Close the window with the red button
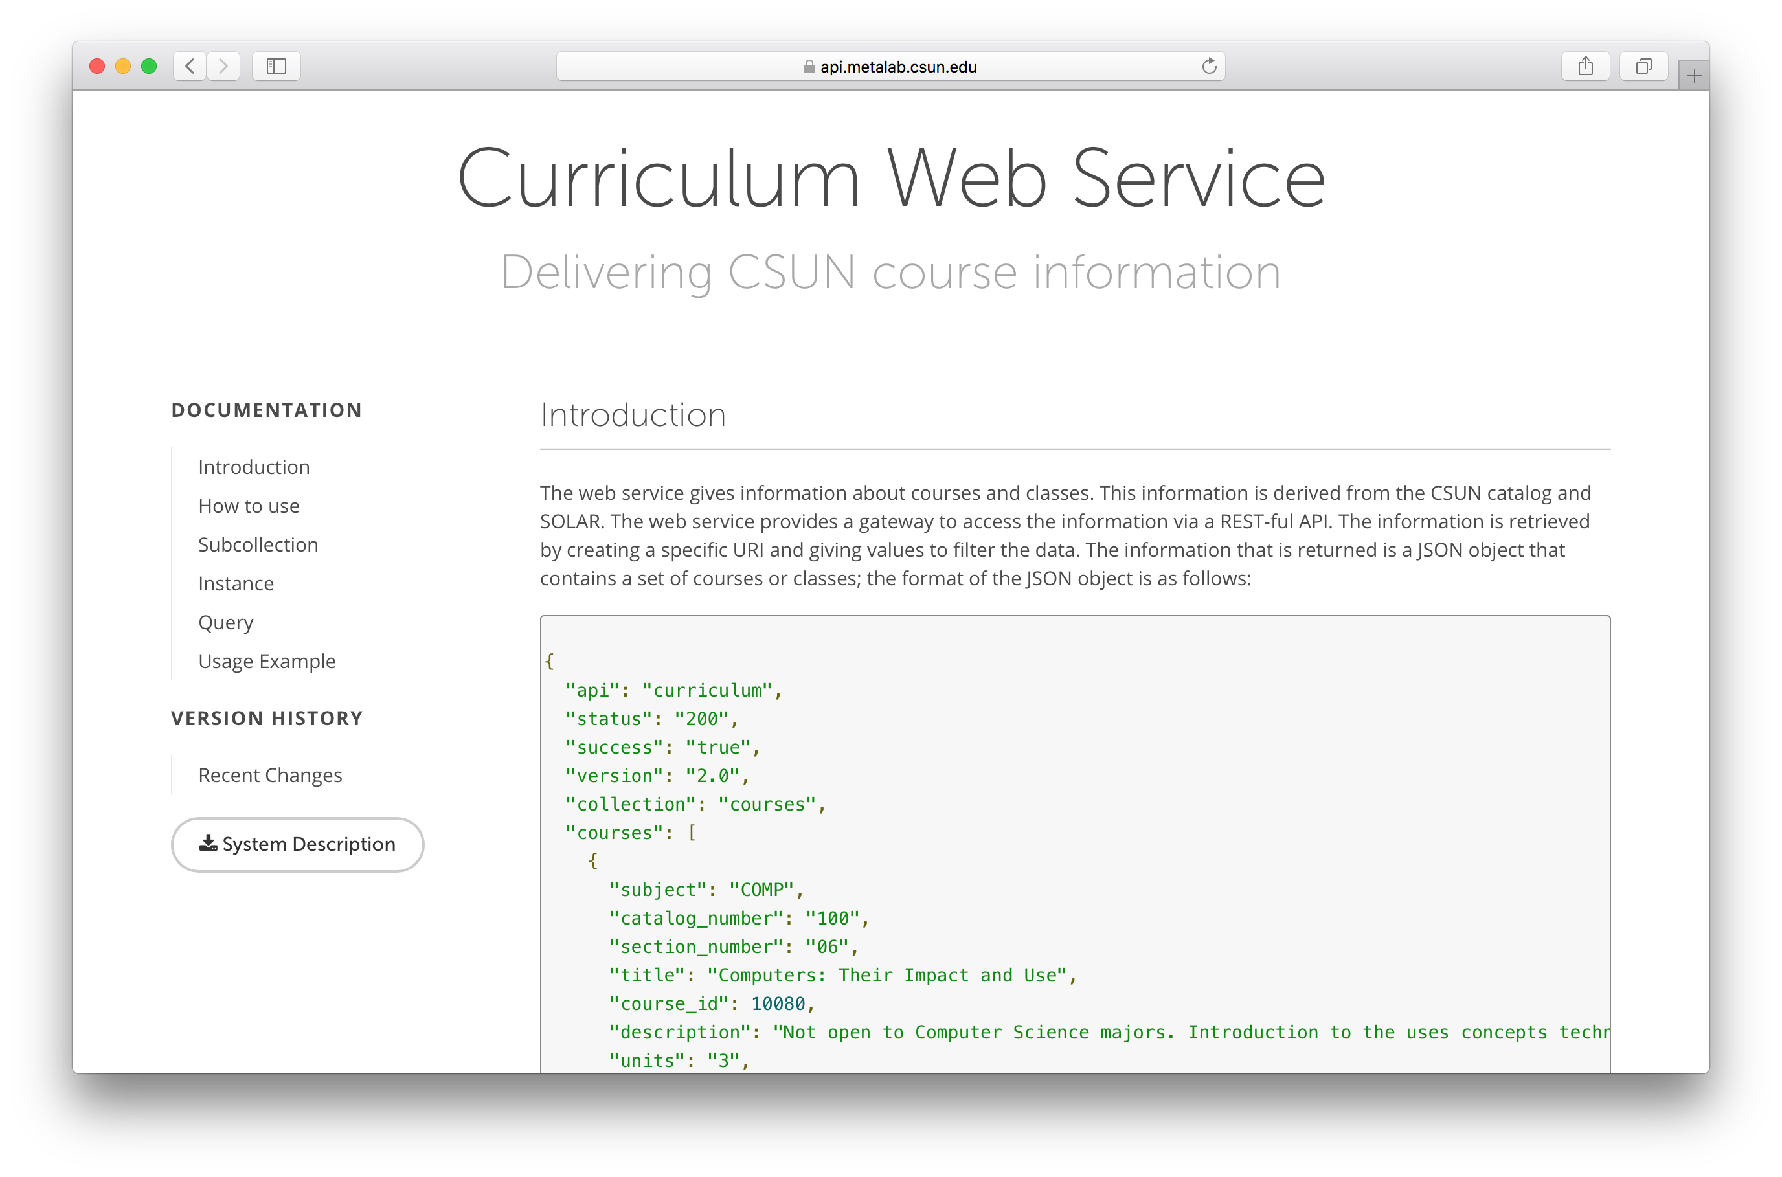 (97, 66)
